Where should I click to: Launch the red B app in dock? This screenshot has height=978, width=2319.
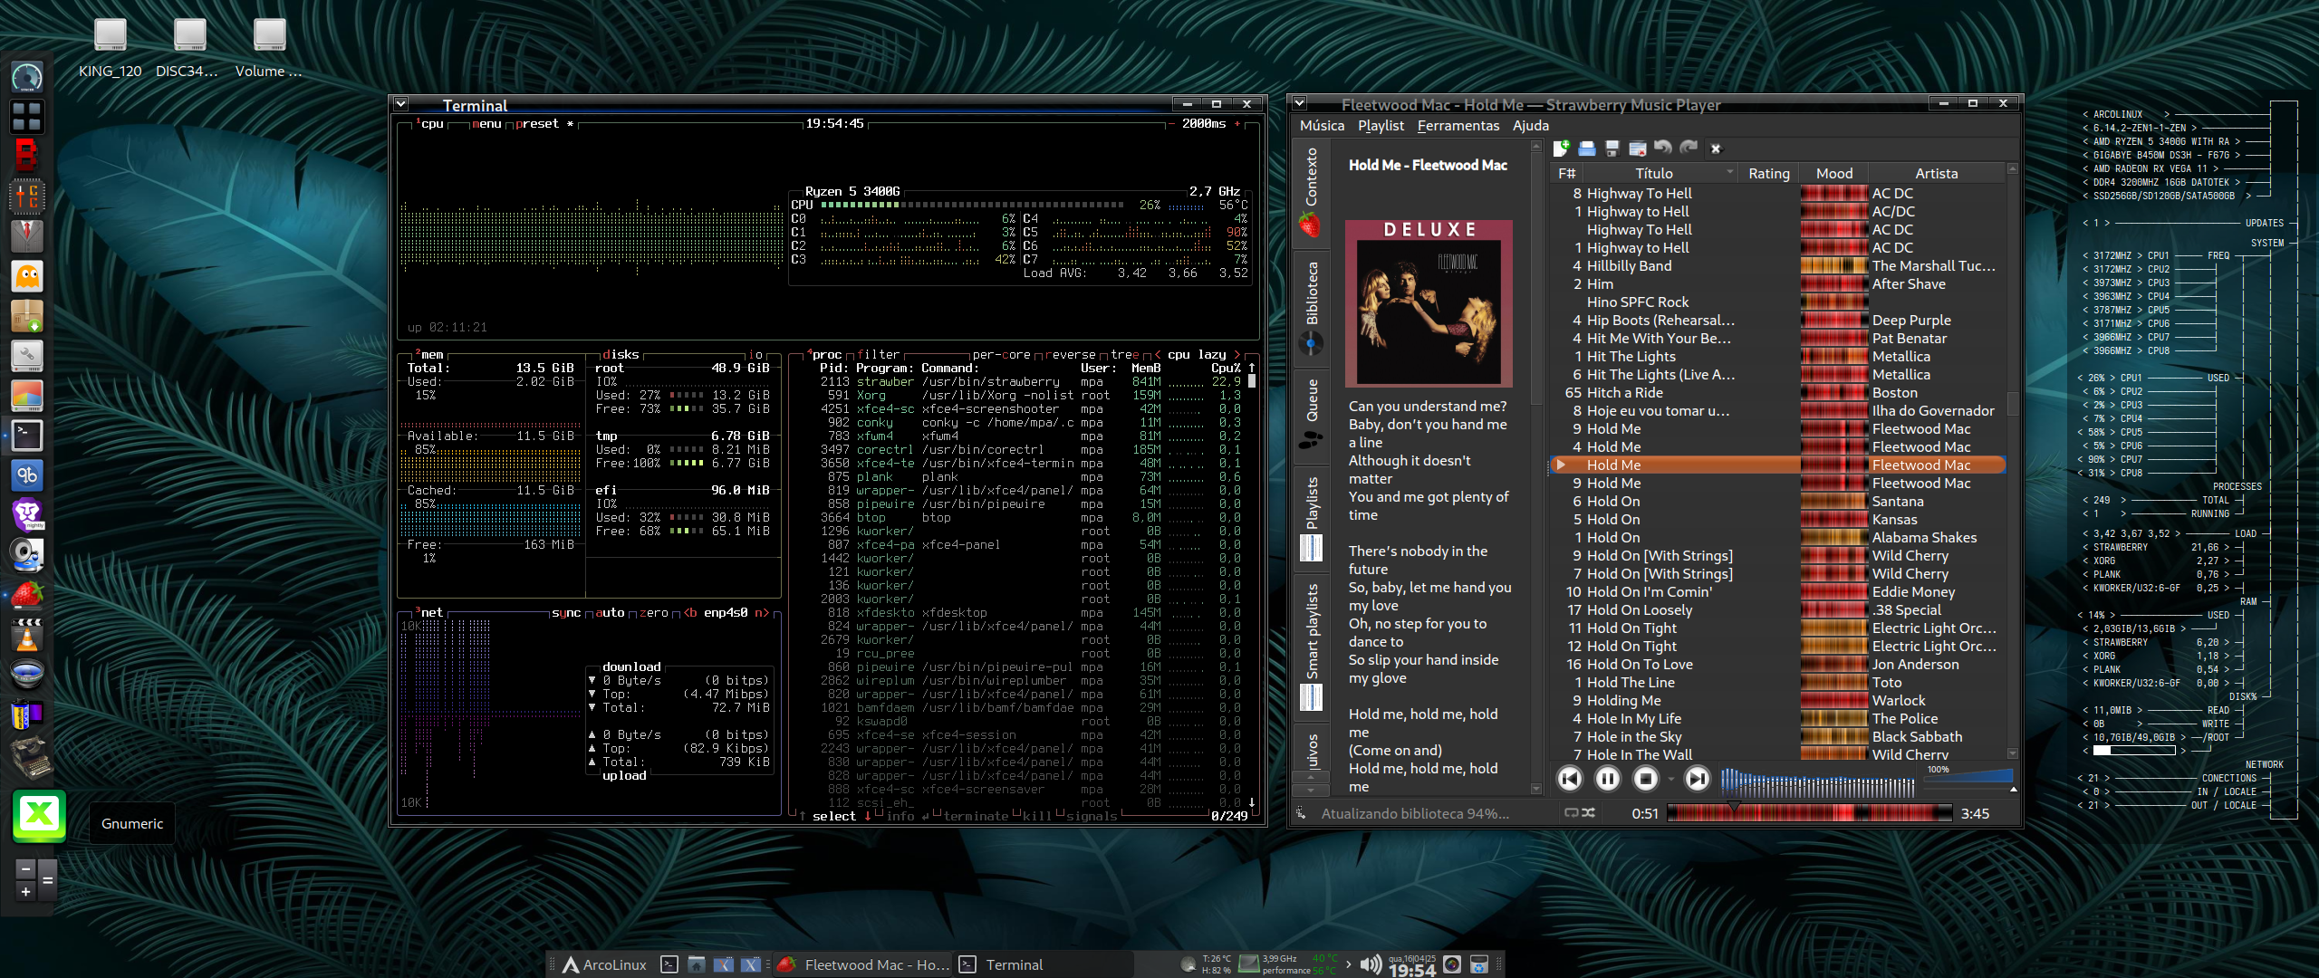27,156
